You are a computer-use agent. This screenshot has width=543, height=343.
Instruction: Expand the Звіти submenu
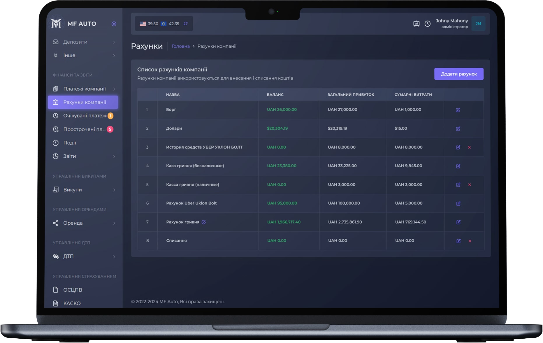[x=114, y=156]
